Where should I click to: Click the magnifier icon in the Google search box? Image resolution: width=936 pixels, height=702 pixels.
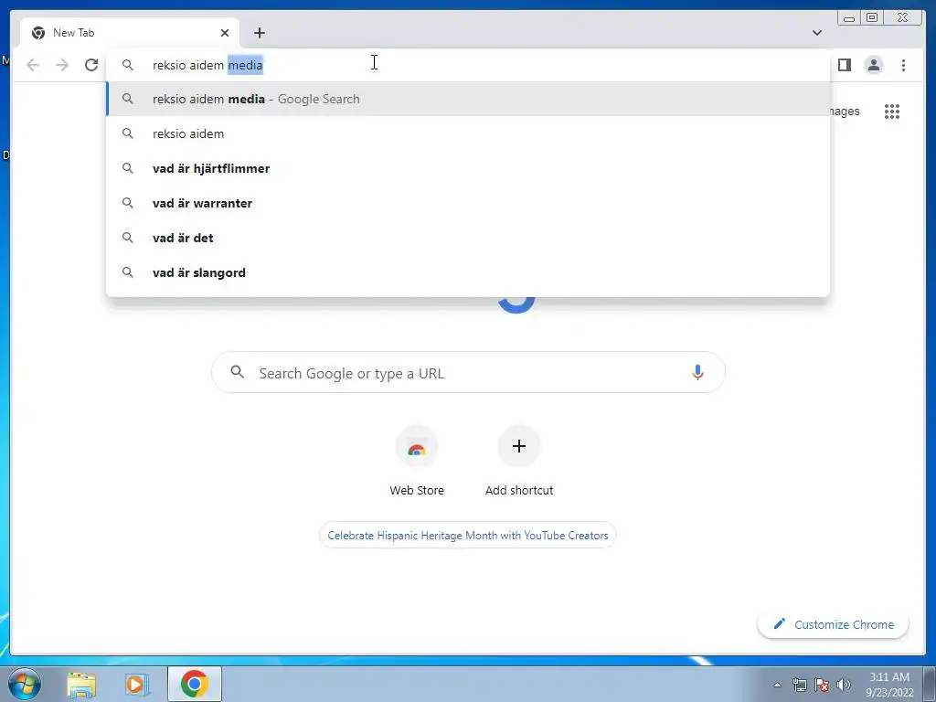coord(237,372)
